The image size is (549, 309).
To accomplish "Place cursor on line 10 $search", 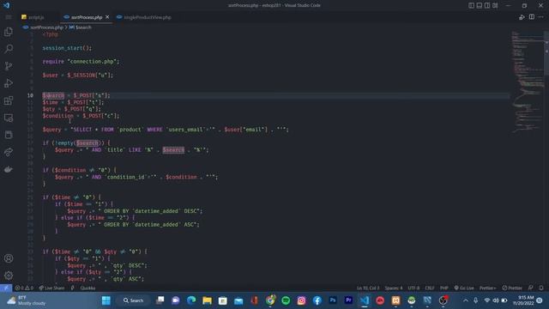I will point(53,95).
